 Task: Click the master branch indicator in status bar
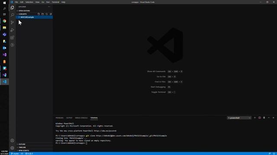click(x=15, y=154)
